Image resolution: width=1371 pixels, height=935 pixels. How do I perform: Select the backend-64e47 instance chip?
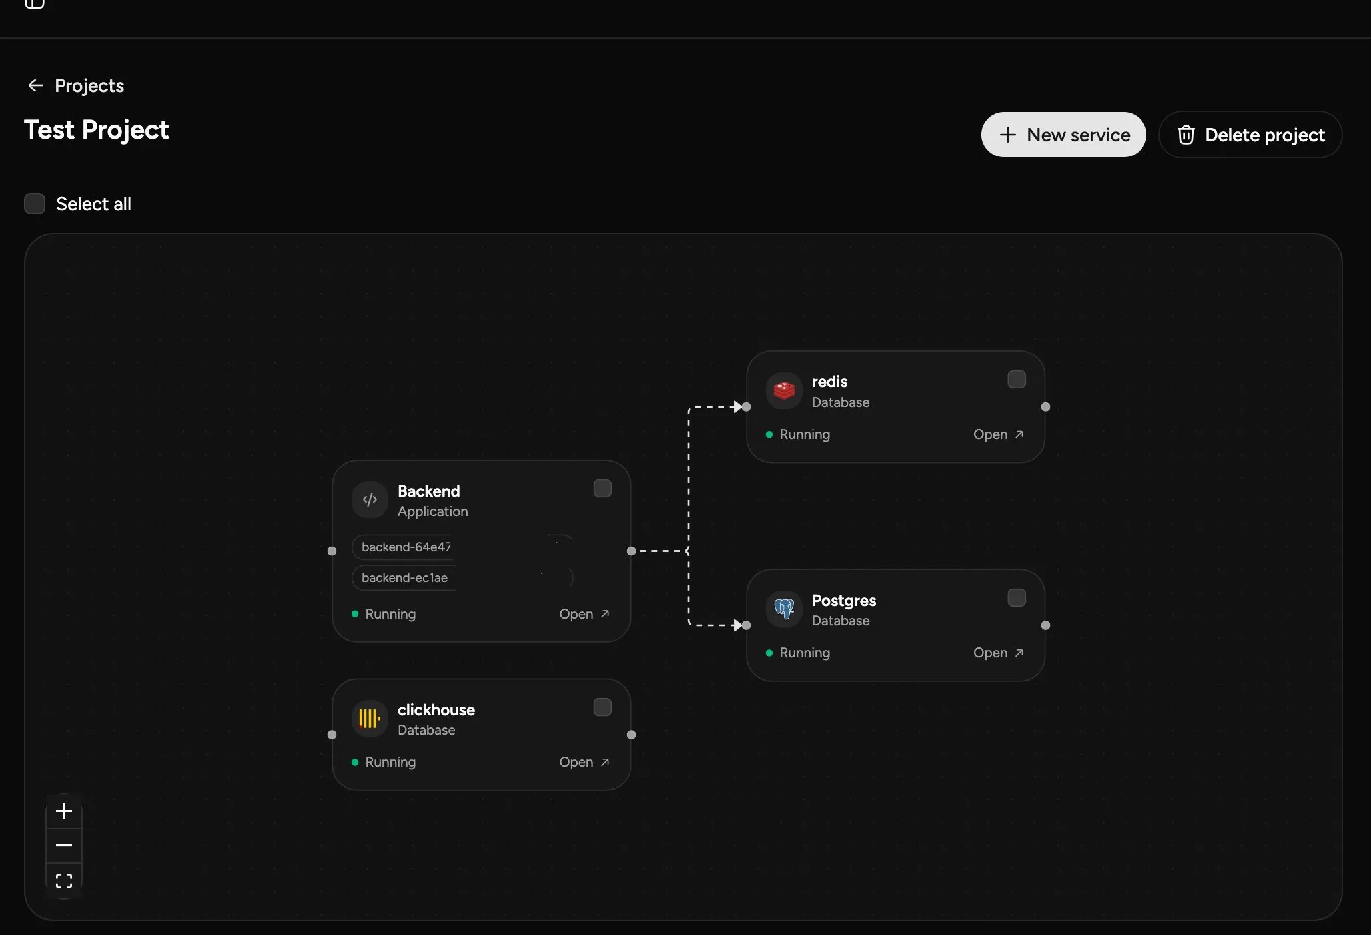(462, 547)
